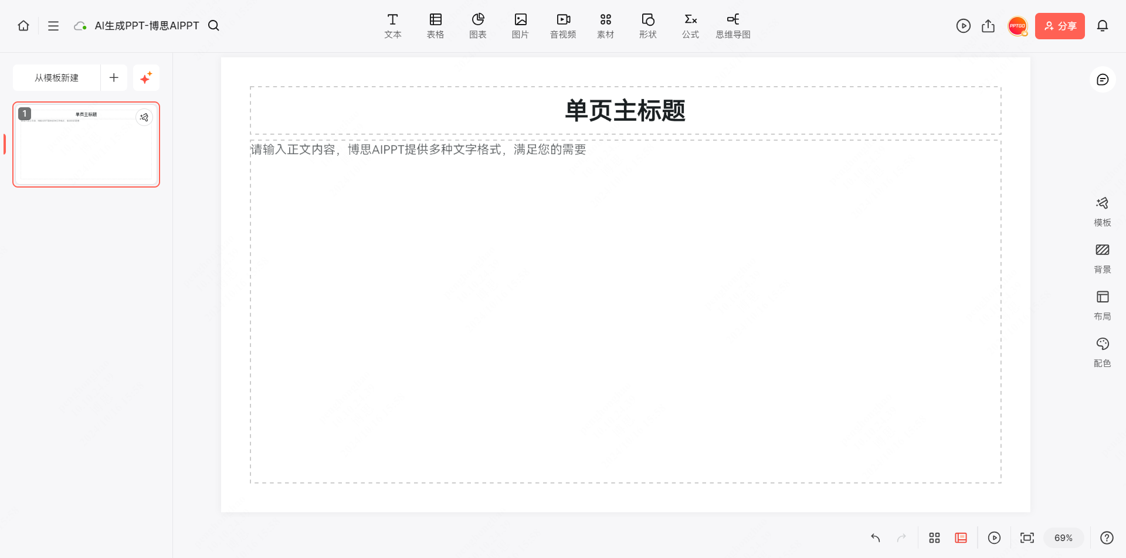Insert a formula (公式)
The height and width of the screenshot is (558, 1126).
point(691,26)
